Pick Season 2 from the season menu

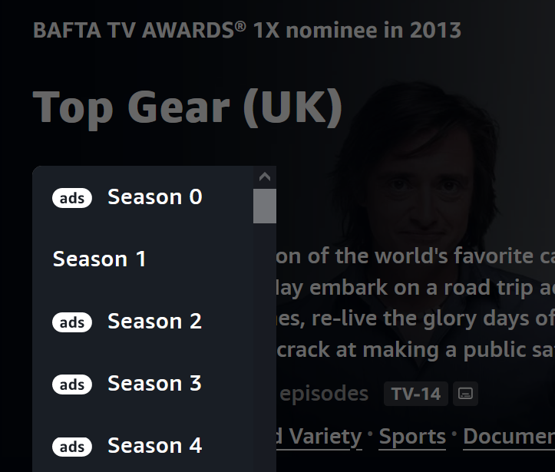[x=154, y=322]
